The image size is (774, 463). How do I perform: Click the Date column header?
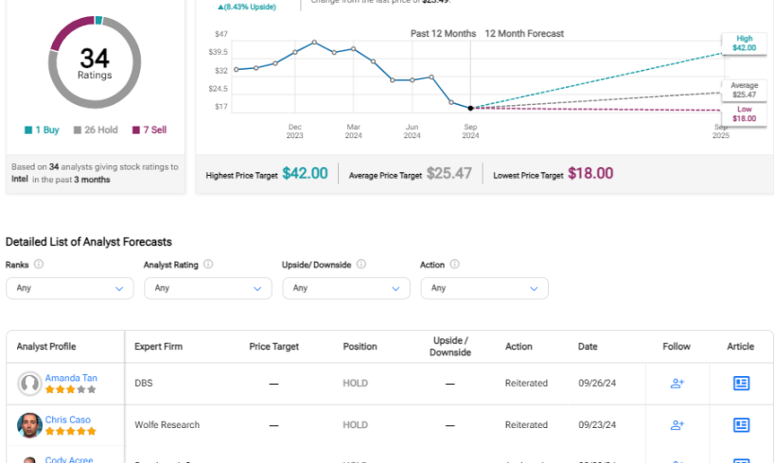tap(588, 347)
